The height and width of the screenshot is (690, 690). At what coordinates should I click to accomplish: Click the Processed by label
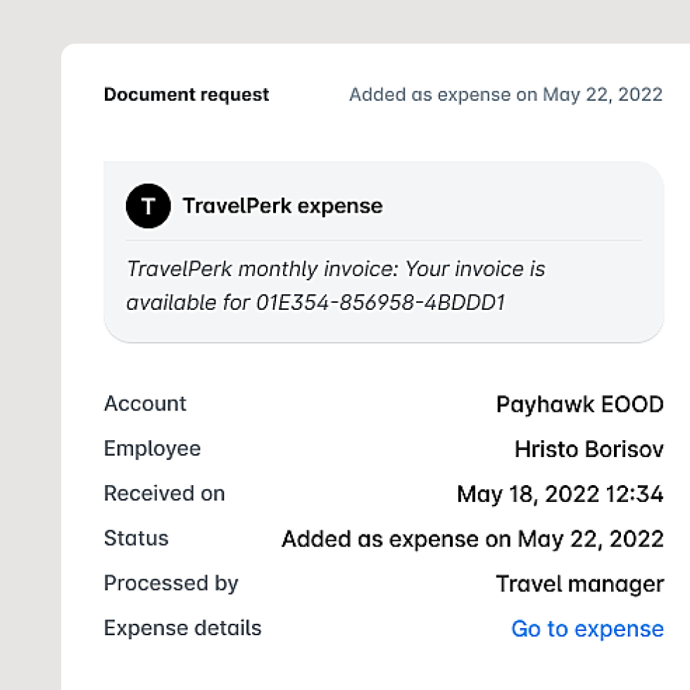(x=171, y=584)
